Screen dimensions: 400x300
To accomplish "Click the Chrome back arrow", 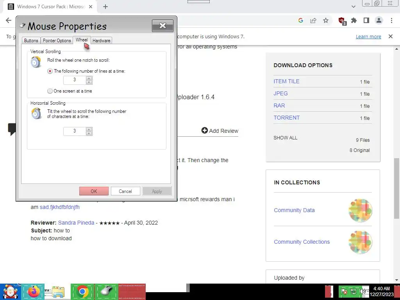I will point(9,20).
